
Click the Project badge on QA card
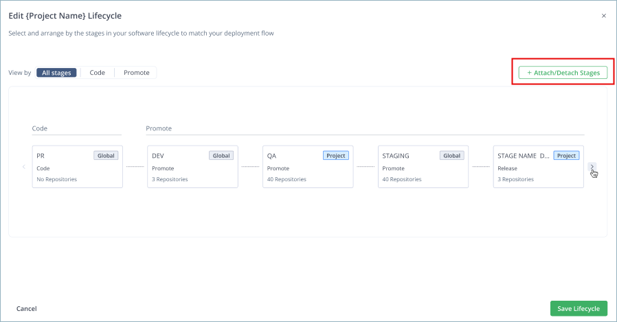[x=336, y=156]
